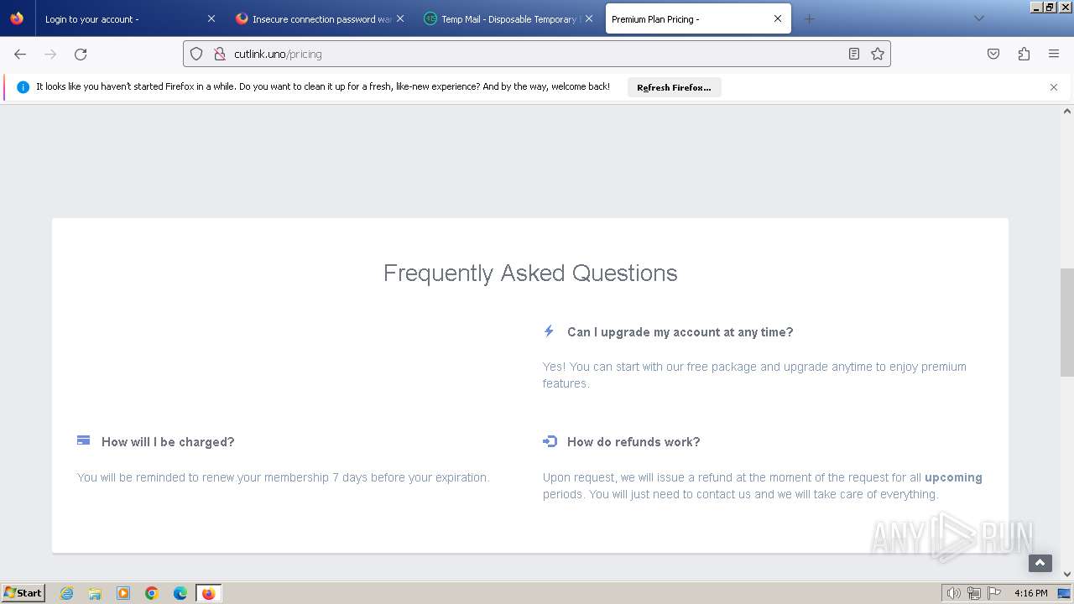Toggle reader view icon
The width and height of the screenshot is (1074, 604).
[854, 54]
